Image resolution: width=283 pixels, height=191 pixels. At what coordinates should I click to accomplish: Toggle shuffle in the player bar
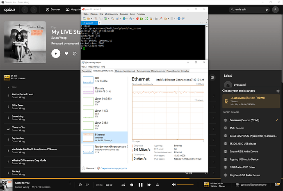click(123, 185)
